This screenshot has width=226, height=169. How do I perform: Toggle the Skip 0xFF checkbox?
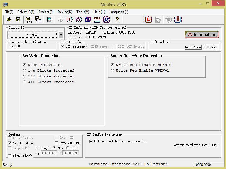tap(10, 148)
